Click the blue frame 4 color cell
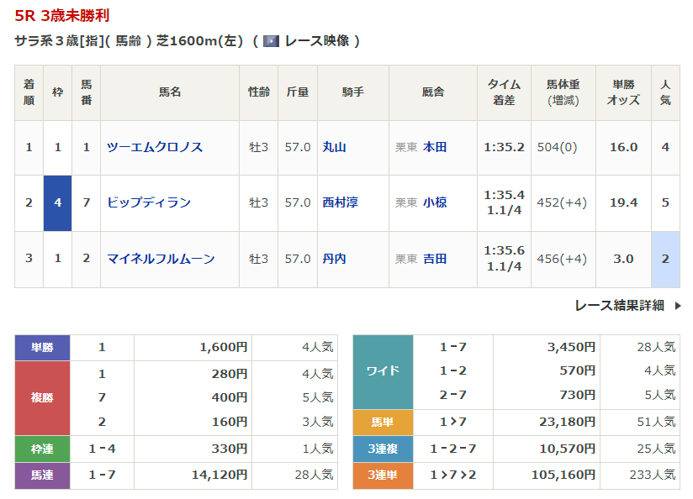Image resolution: width=693 pixels, height=499 pixels. [x=58, y=202]
